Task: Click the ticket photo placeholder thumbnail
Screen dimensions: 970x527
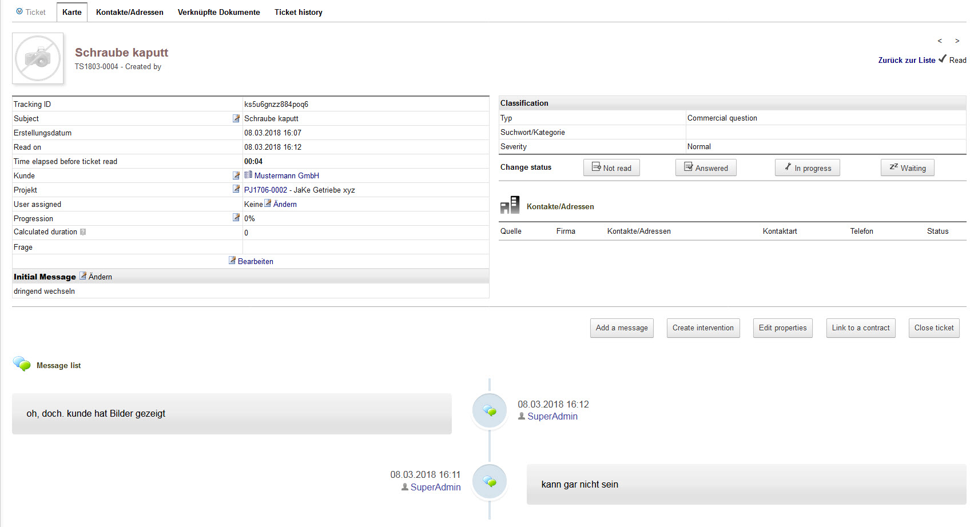Action: coord(38,58)
